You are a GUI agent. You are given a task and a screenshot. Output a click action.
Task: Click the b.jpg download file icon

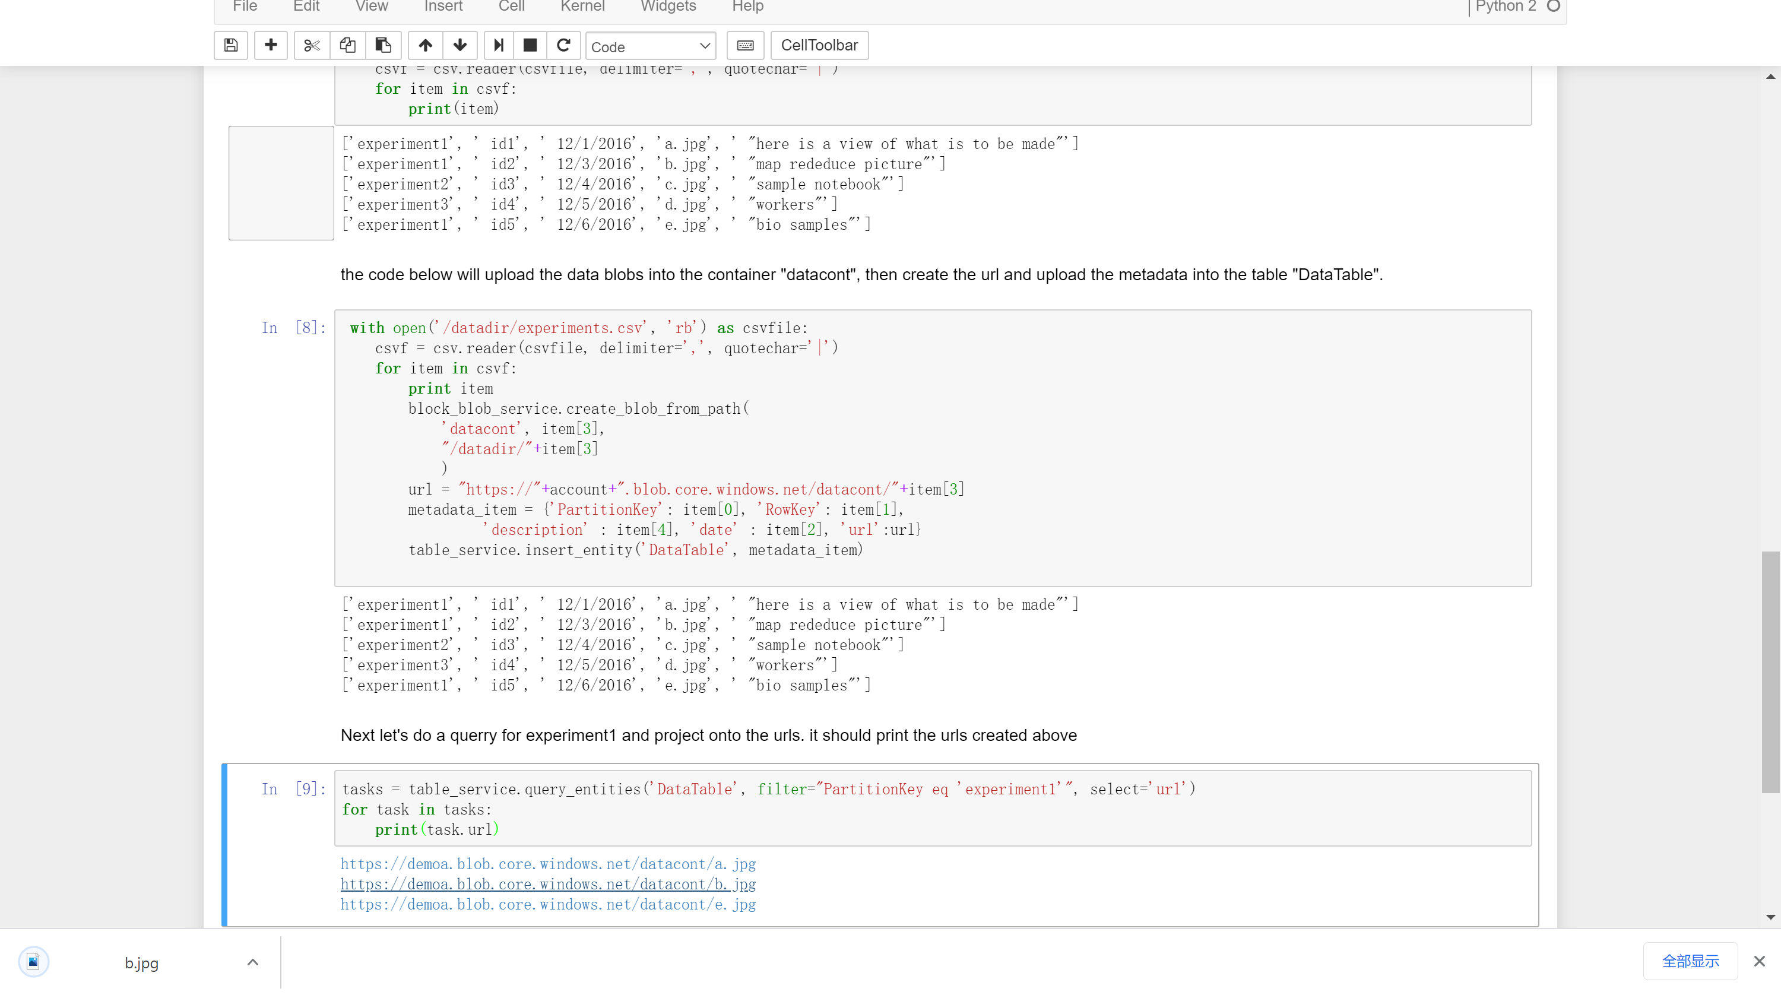tap(33, 961)
